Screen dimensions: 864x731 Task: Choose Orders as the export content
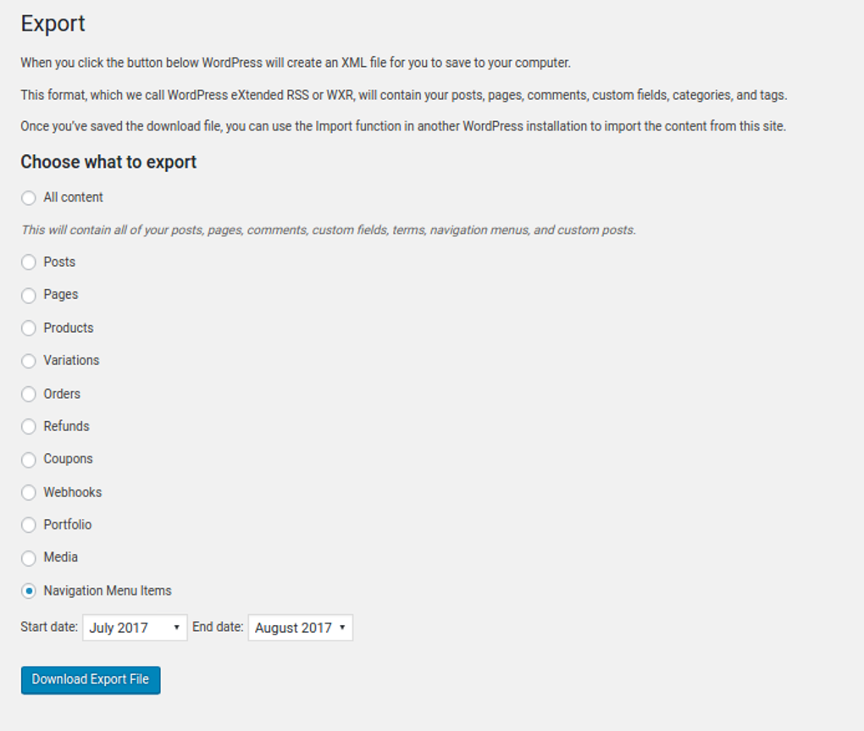28,394
